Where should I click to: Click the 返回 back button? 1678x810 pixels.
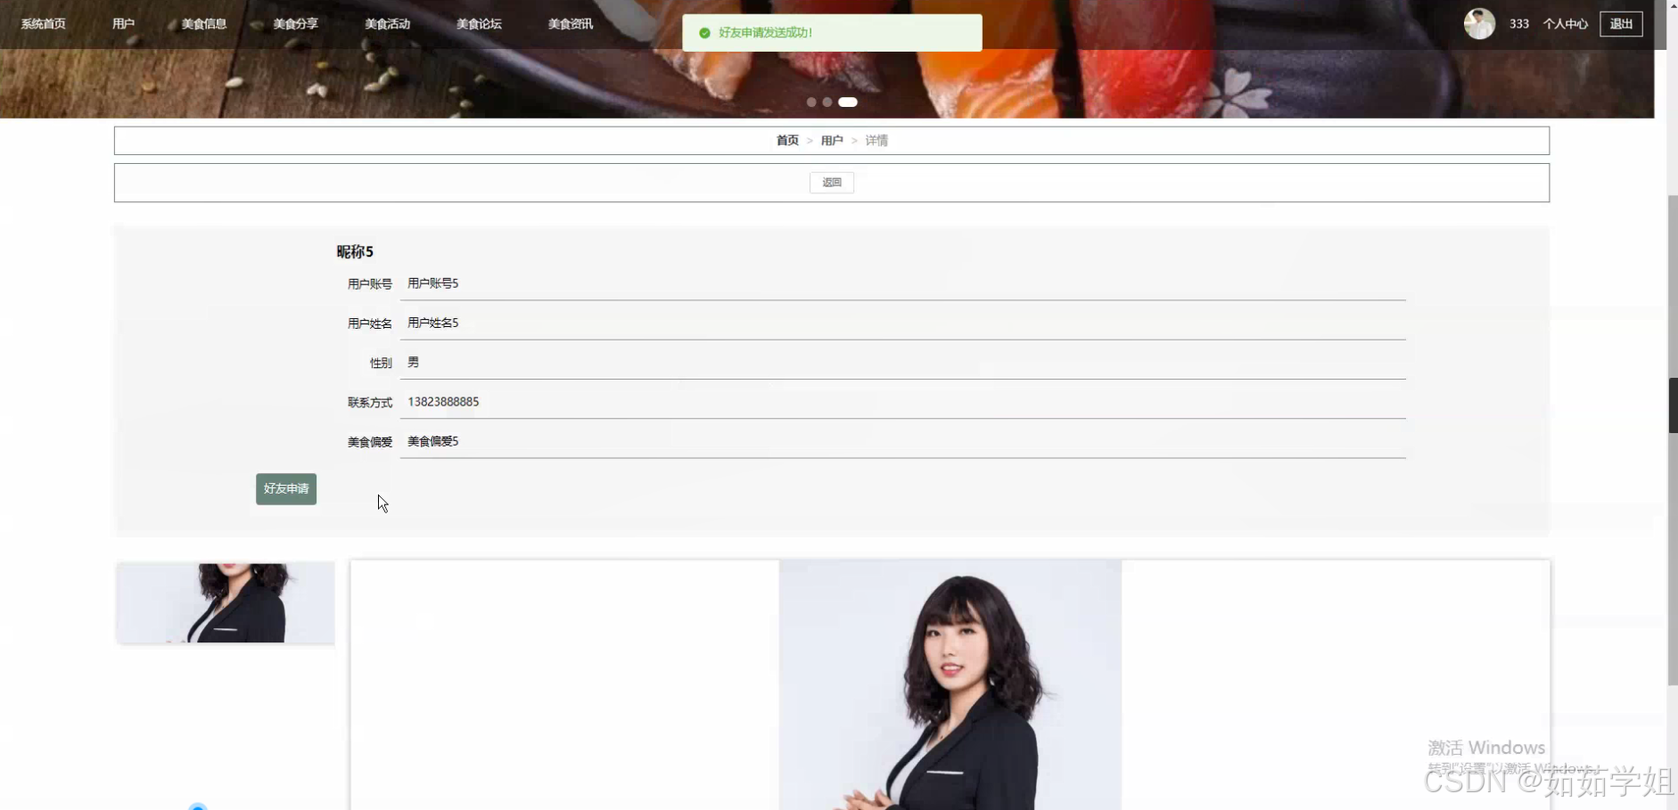point(832,183)
